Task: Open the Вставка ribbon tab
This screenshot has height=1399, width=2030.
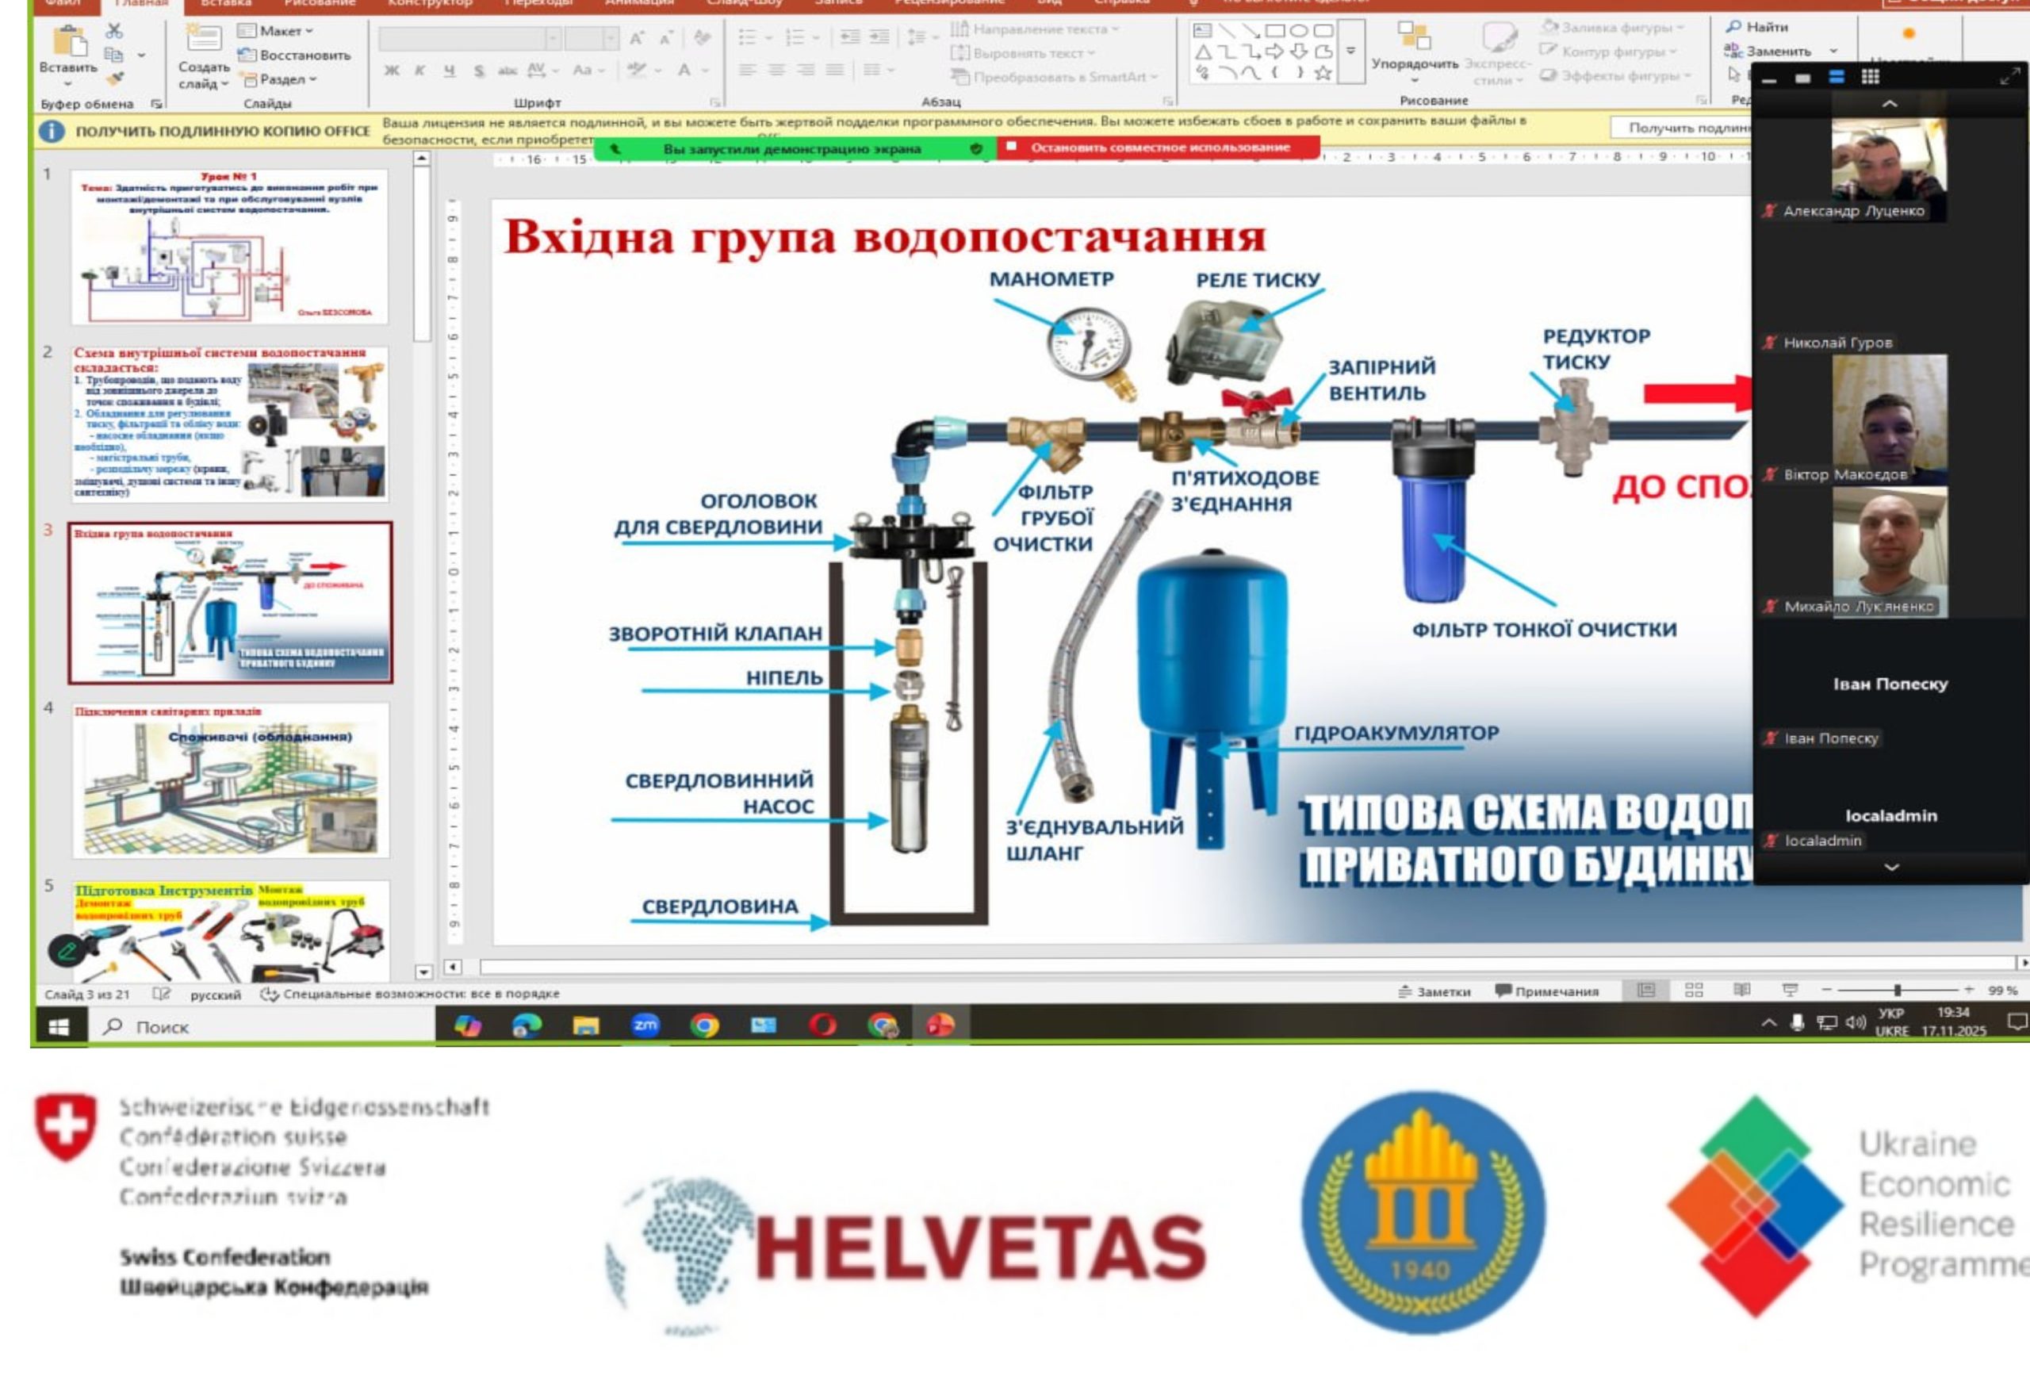Action: [x=225, y=3]
